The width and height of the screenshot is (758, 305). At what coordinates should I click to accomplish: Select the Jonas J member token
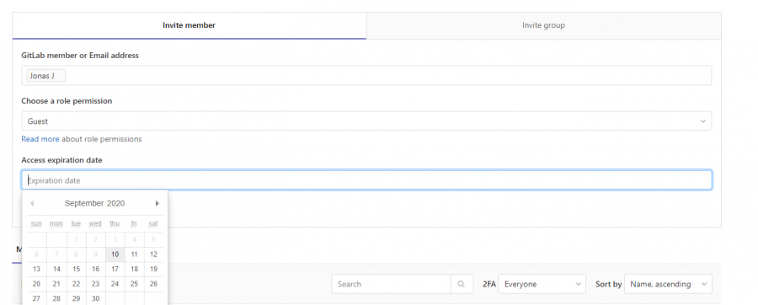click(x=46, y=75)
